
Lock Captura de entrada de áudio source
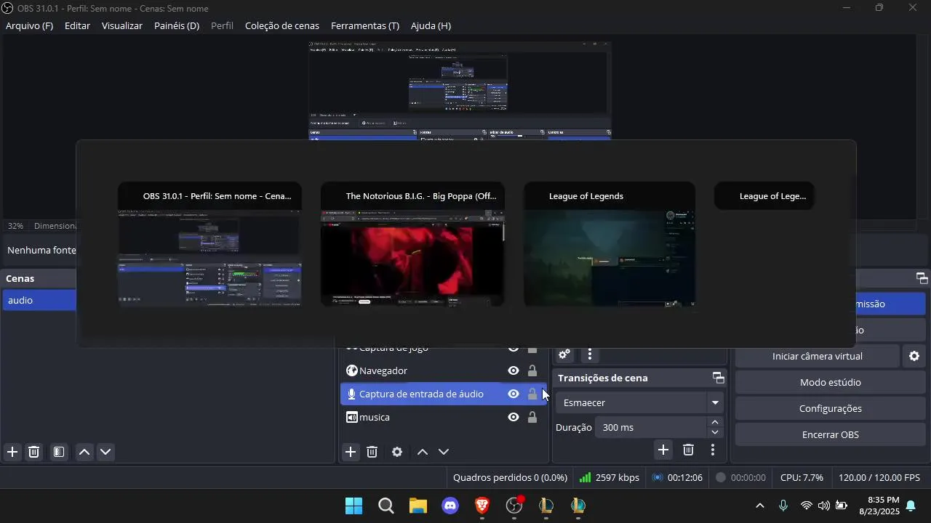(x=532, y=394)
